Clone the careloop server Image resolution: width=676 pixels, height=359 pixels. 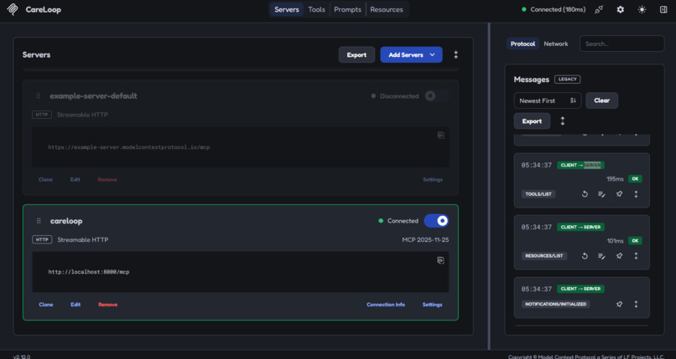(45, 305)
